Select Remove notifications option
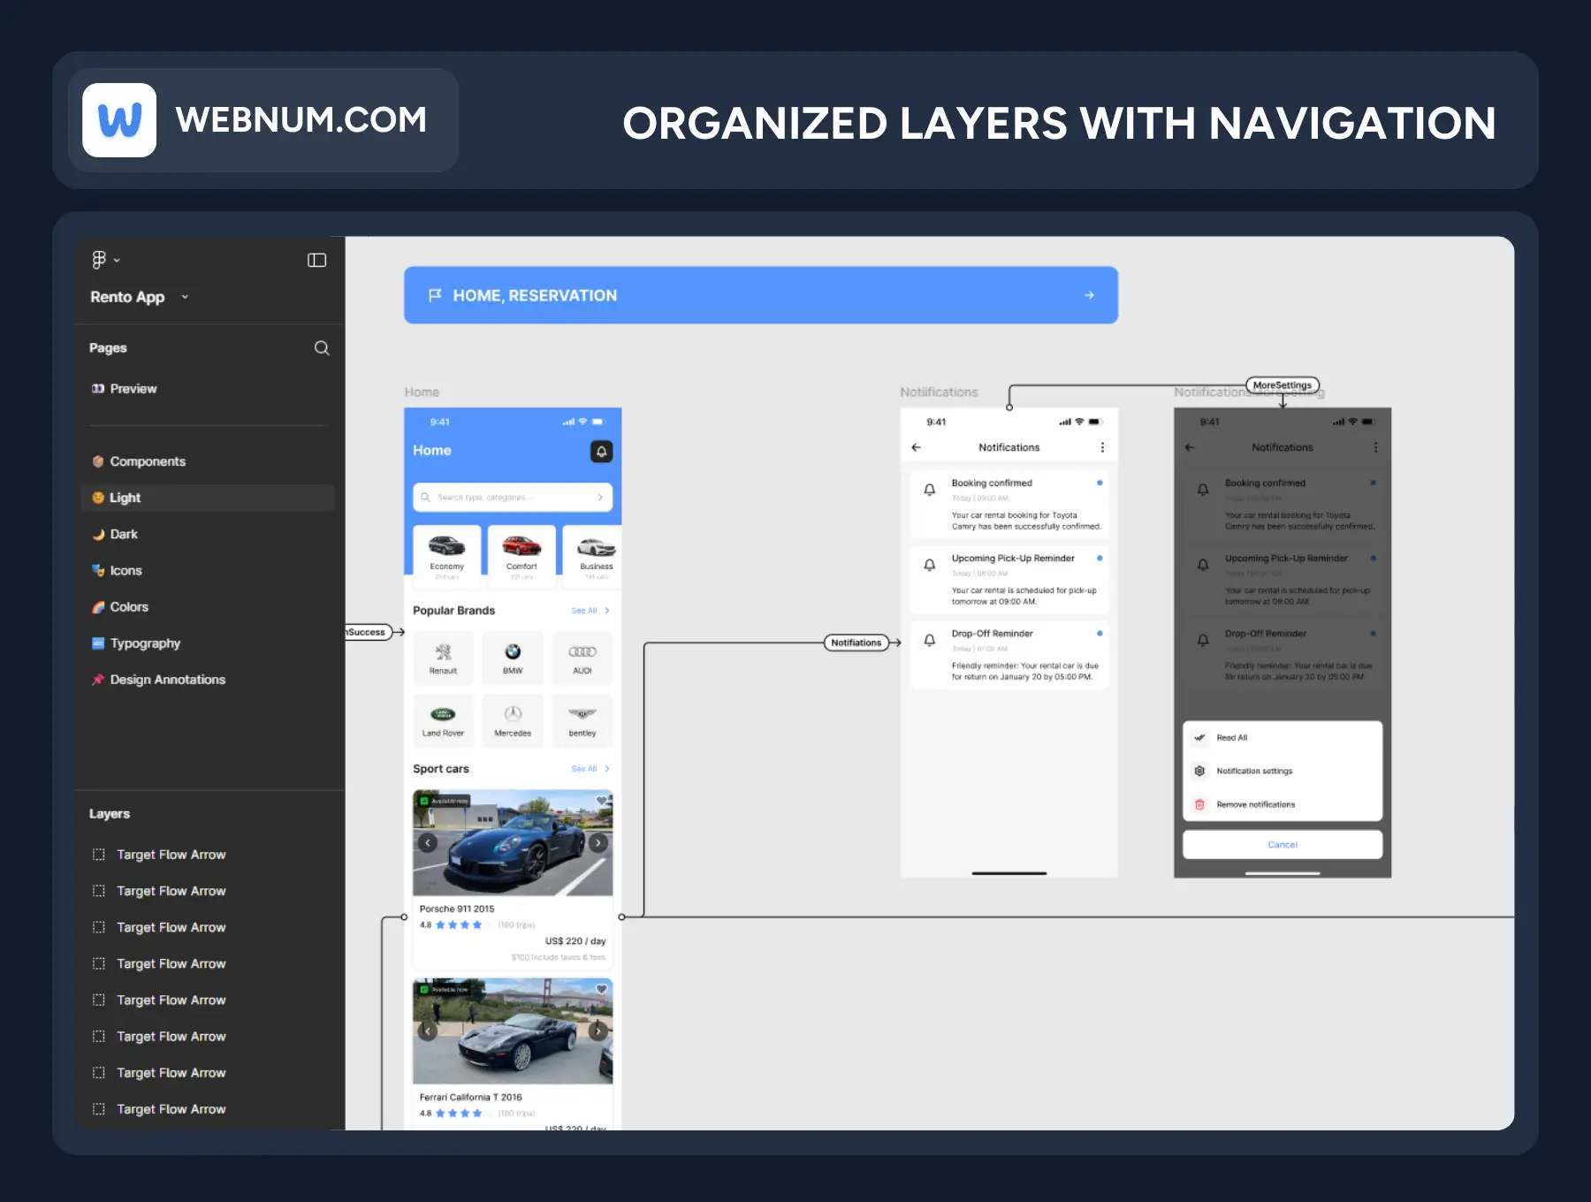 1255,804
